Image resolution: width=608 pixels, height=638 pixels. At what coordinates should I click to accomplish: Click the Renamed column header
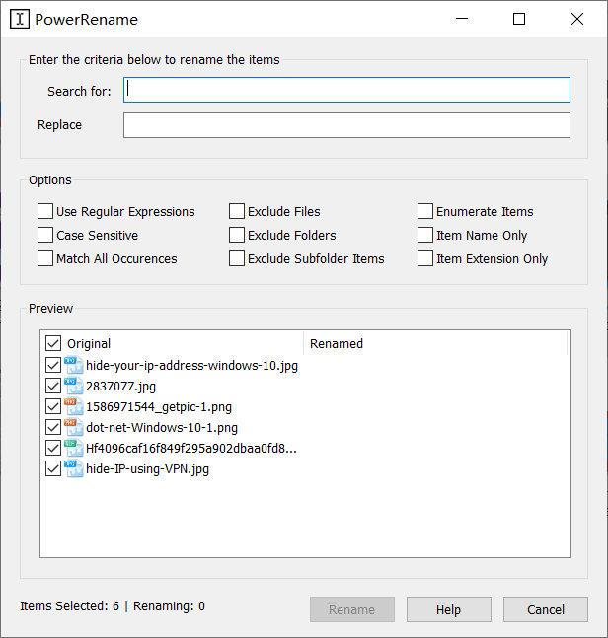click(337, 343)
